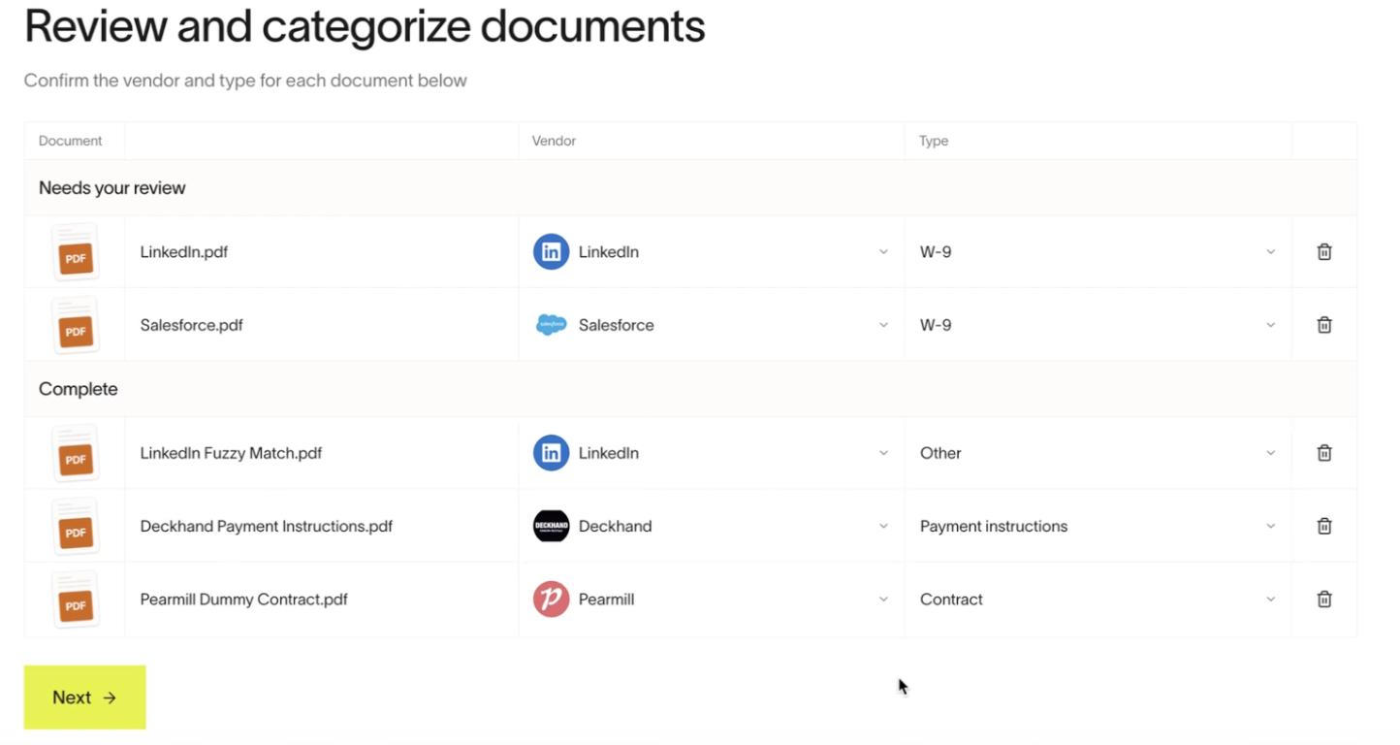Click the Next button
Screen dimensions: 1400x745
click(84, 697)
